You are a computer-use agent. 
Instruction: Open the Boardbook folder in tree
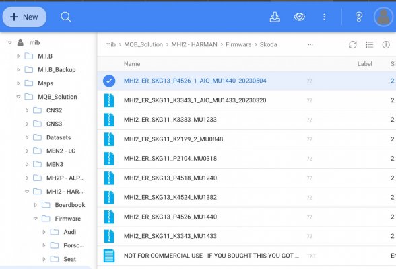tap(70, 205)
